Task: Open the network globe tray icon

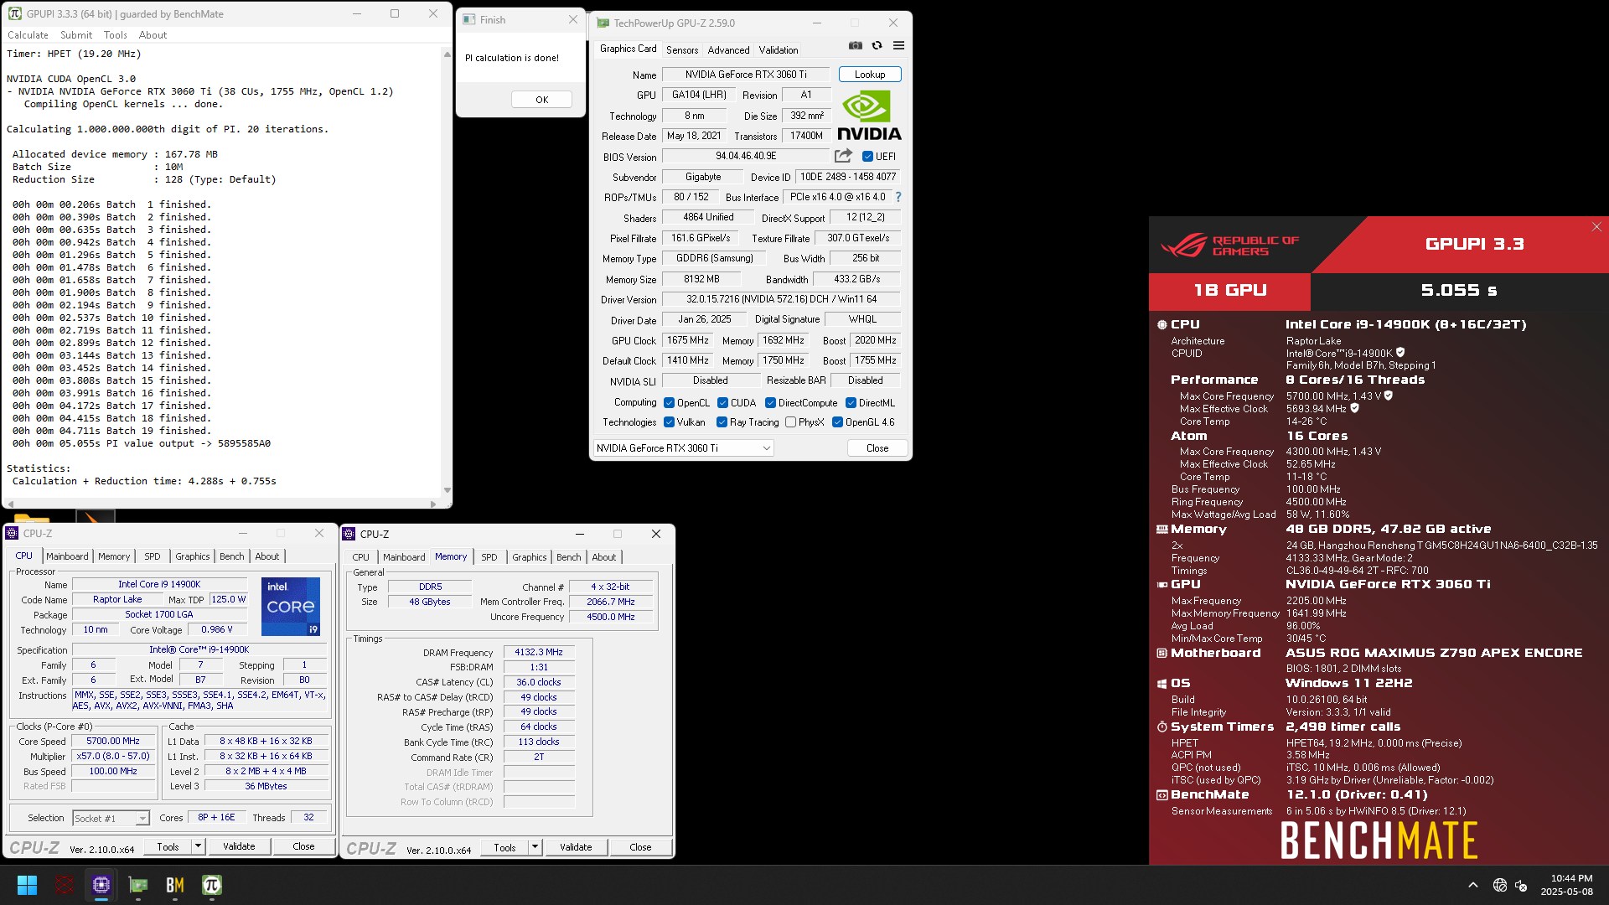Action: [x=1499, y=885]
